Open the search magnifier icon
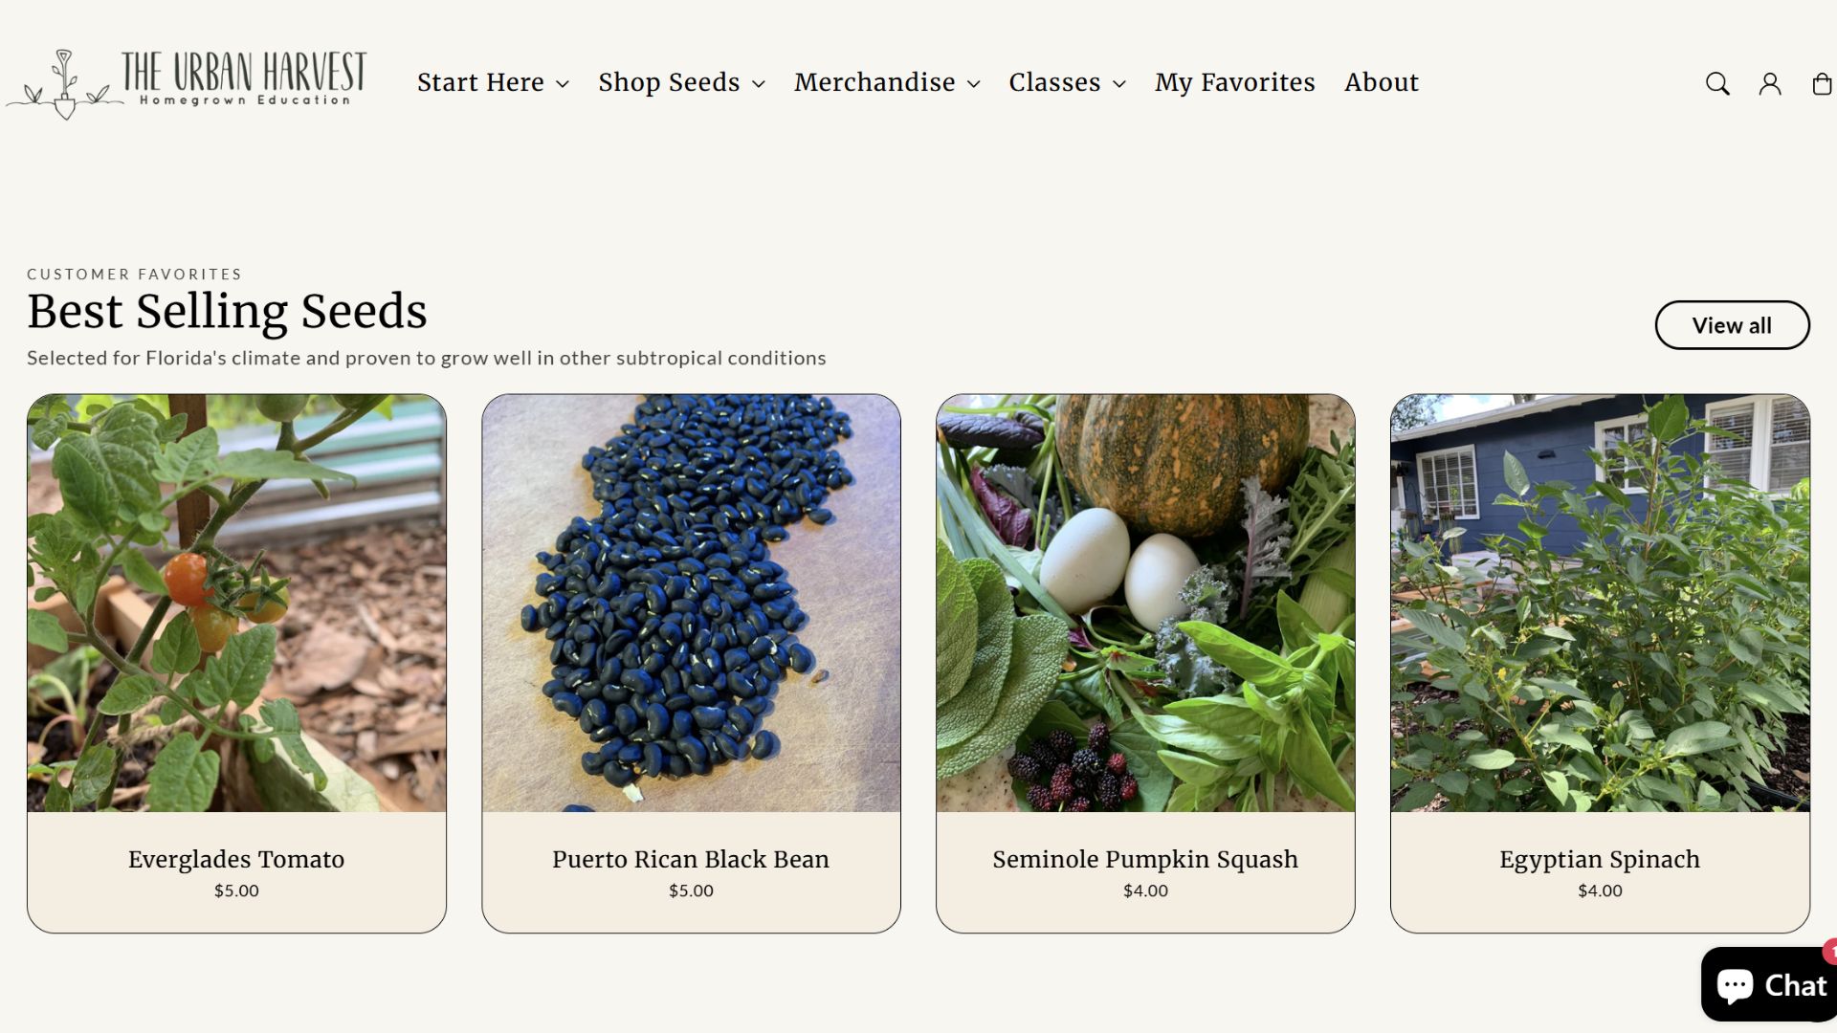The image size is (1837, 1033). 1717,84
